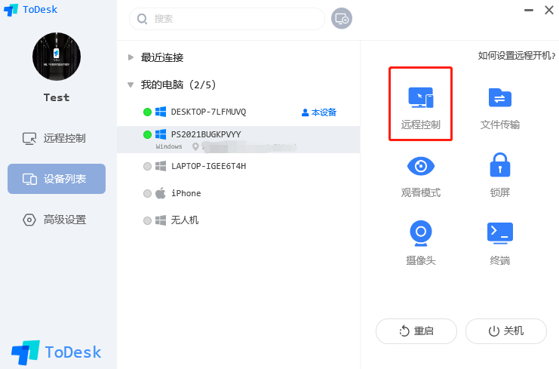Click into the 搜索 search field
Screen dimensions: 559x369
(227, 19)
